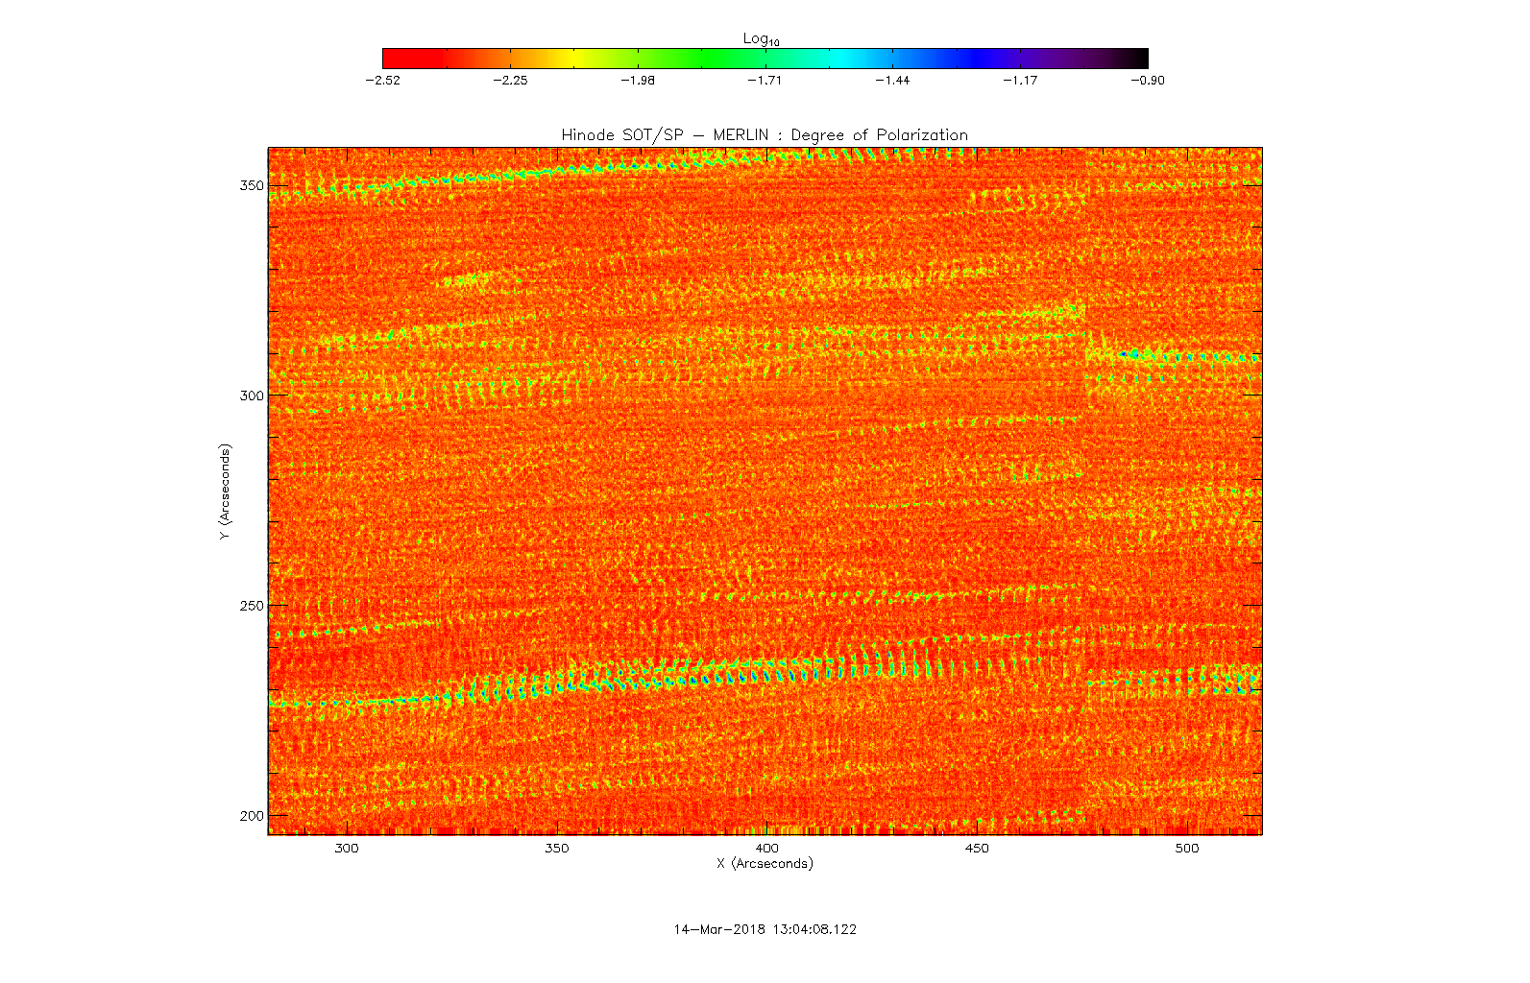Click the red end of the colorbar
Screen dimensions: 1530x983
click(396, 59)
